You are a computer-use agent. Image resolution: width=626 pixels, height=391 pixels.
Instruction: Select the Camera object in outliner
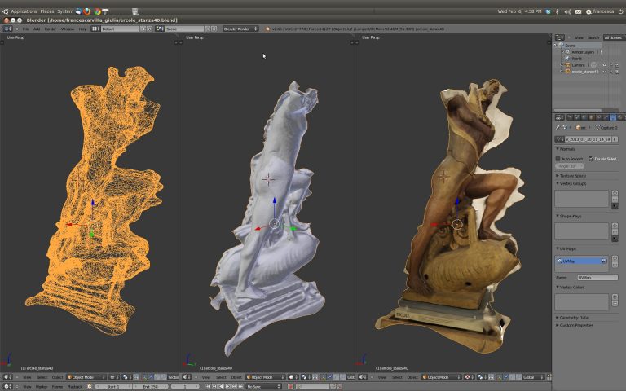click(577, 65)
